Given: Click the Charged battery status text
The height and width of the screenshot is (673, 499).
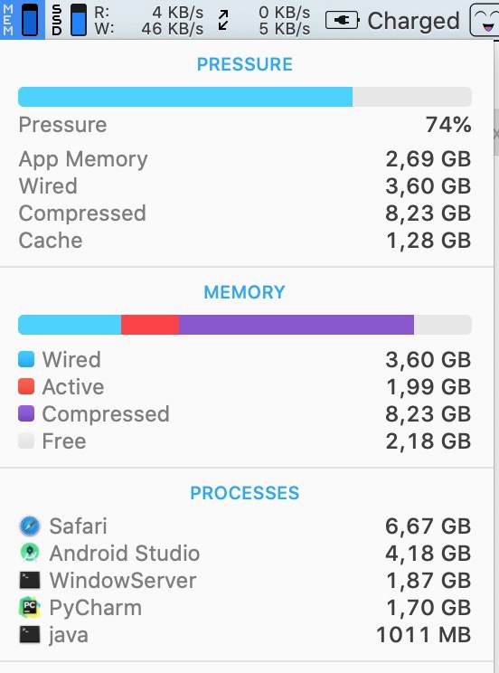Looking at the screenshot, I should pos(414,21).
